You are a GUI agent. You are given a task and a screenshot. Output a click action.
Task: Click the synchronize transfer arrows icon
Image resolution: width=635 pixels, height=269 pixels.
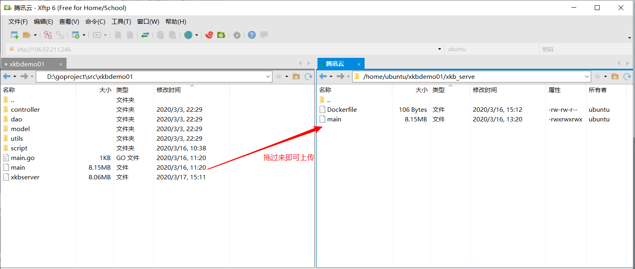click(x=145, y=35)
